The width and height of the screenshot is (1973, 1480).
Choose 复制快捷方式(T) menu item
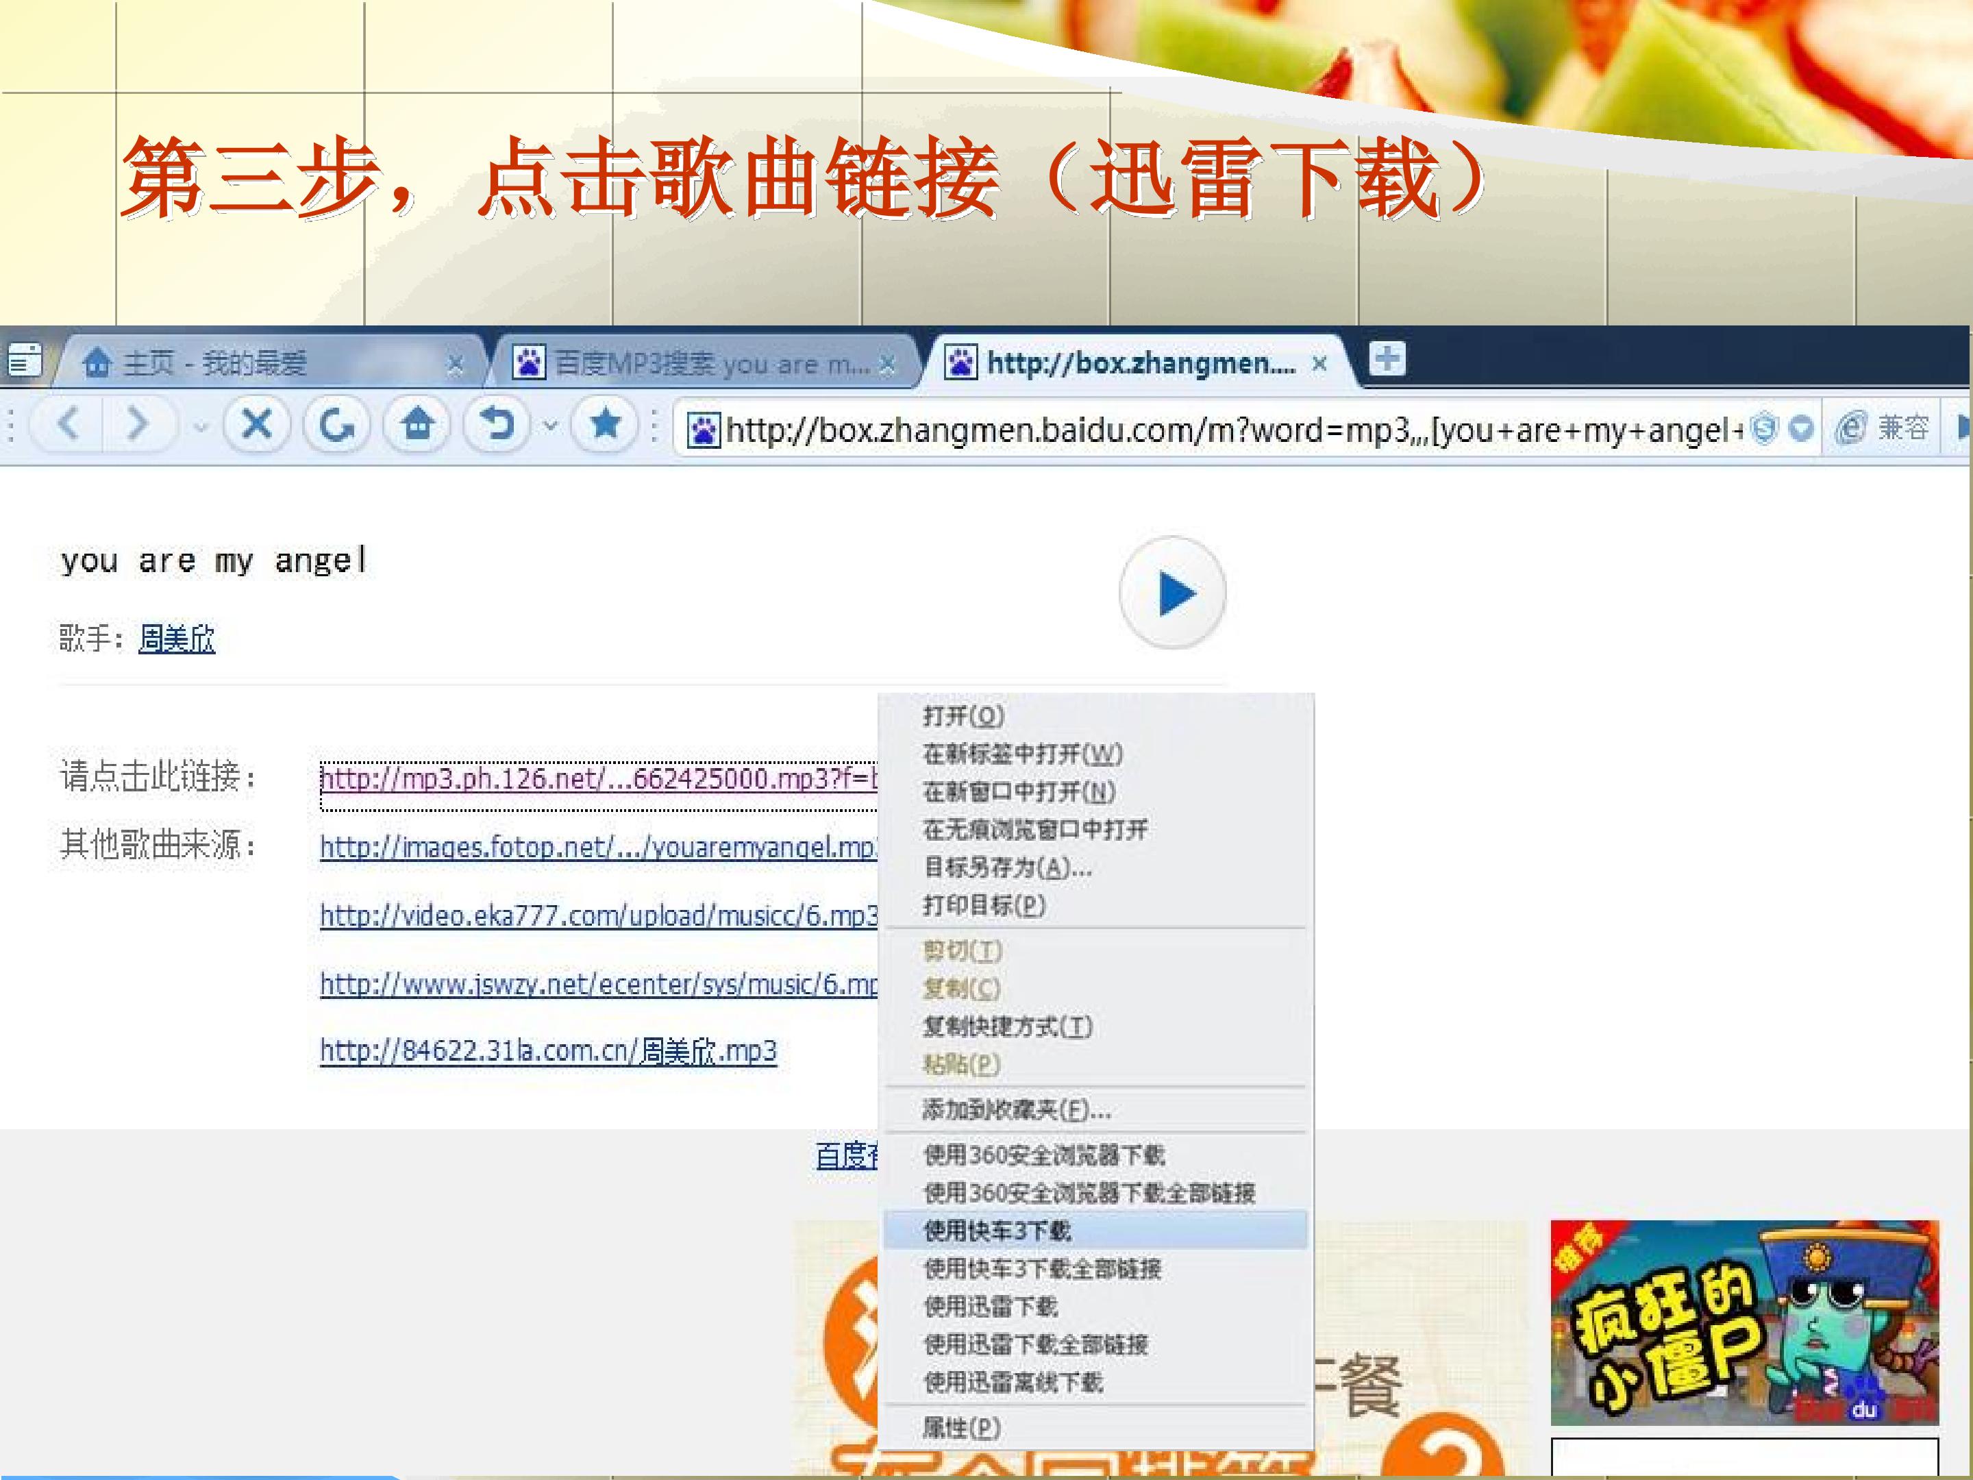pos(1096,1026)
